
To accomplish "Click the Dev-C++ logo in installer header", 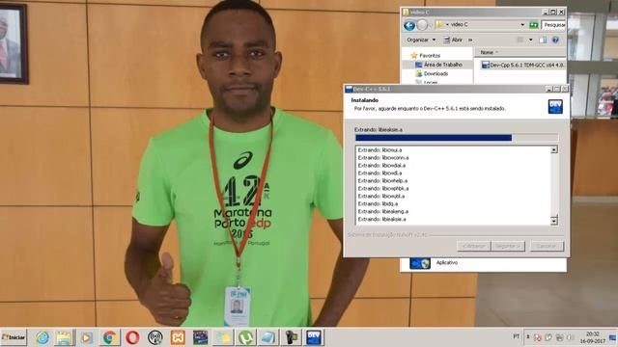I will click(555, 106).
